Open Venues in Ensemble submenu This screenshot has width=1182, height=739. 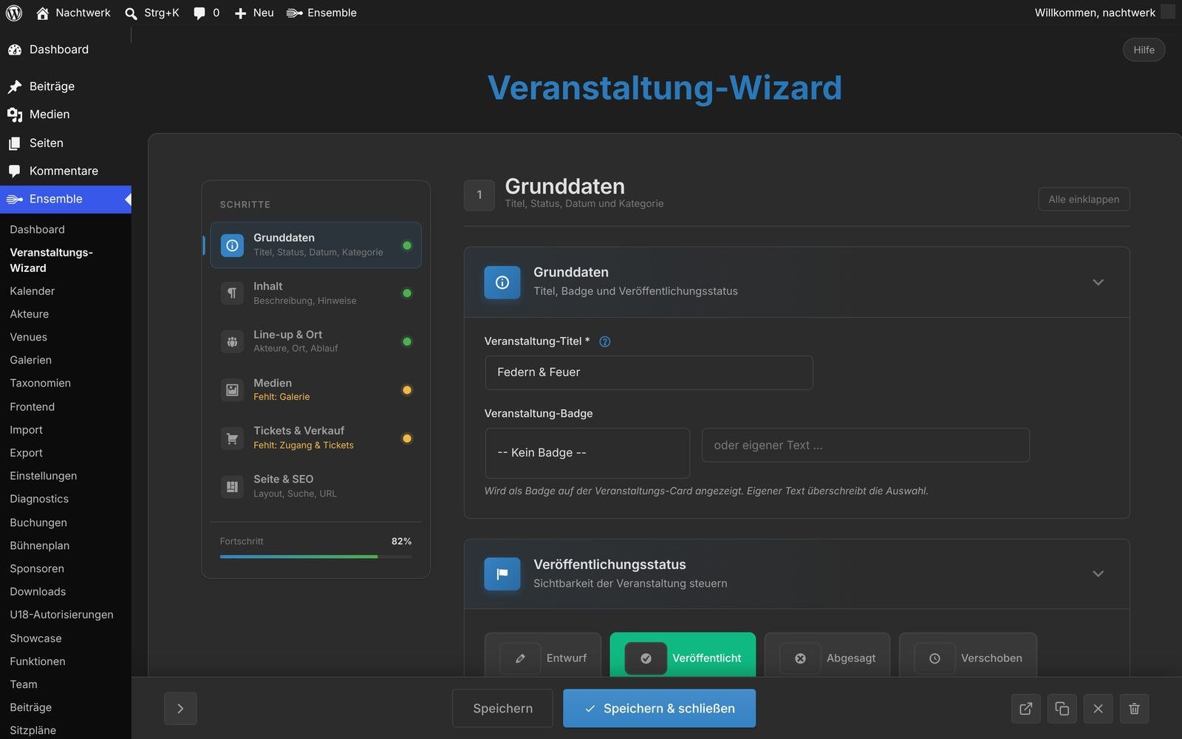pyautogui.click(x=29, y=337)
